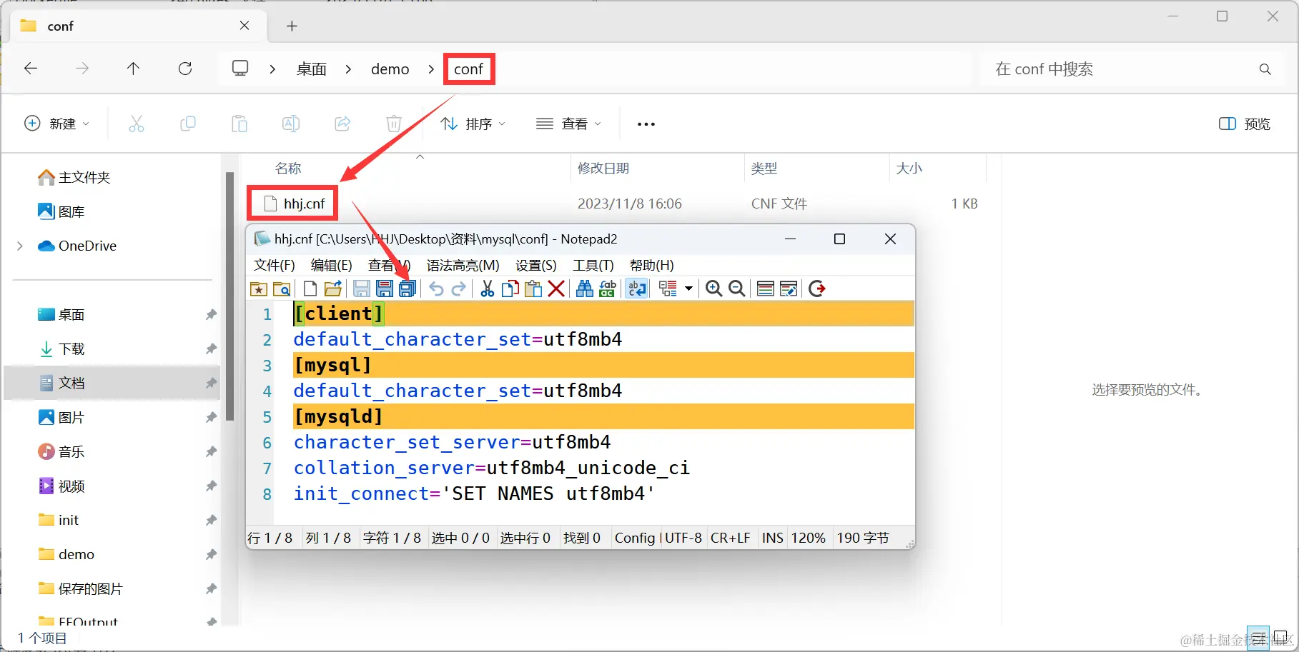
Task: Sort by the 名称 column header
Action: coord(288,169)
